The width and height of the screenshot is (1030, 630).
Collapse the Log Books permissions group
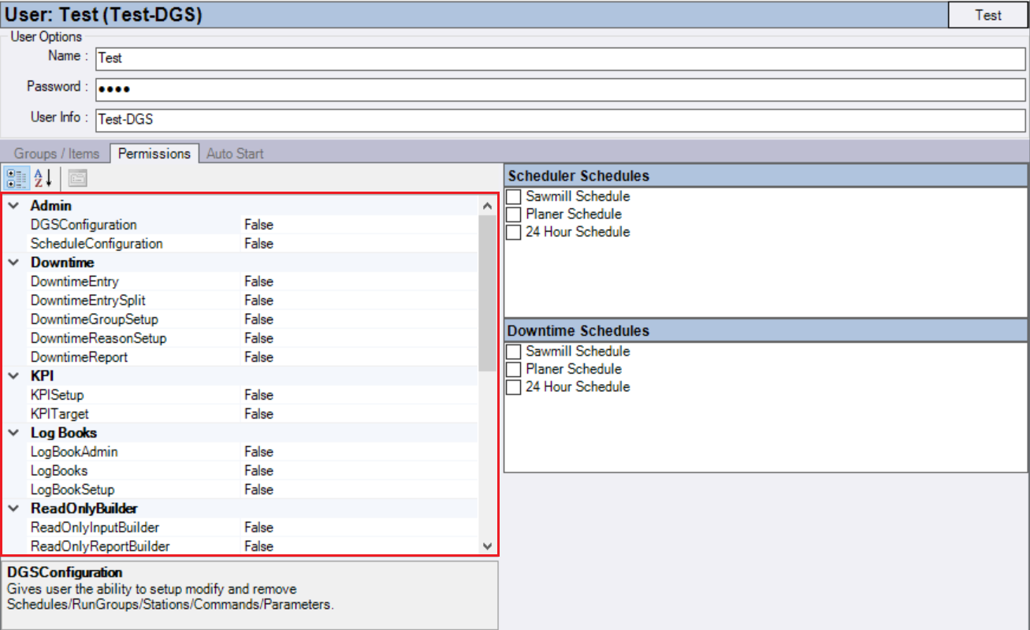tap(13, 433)
